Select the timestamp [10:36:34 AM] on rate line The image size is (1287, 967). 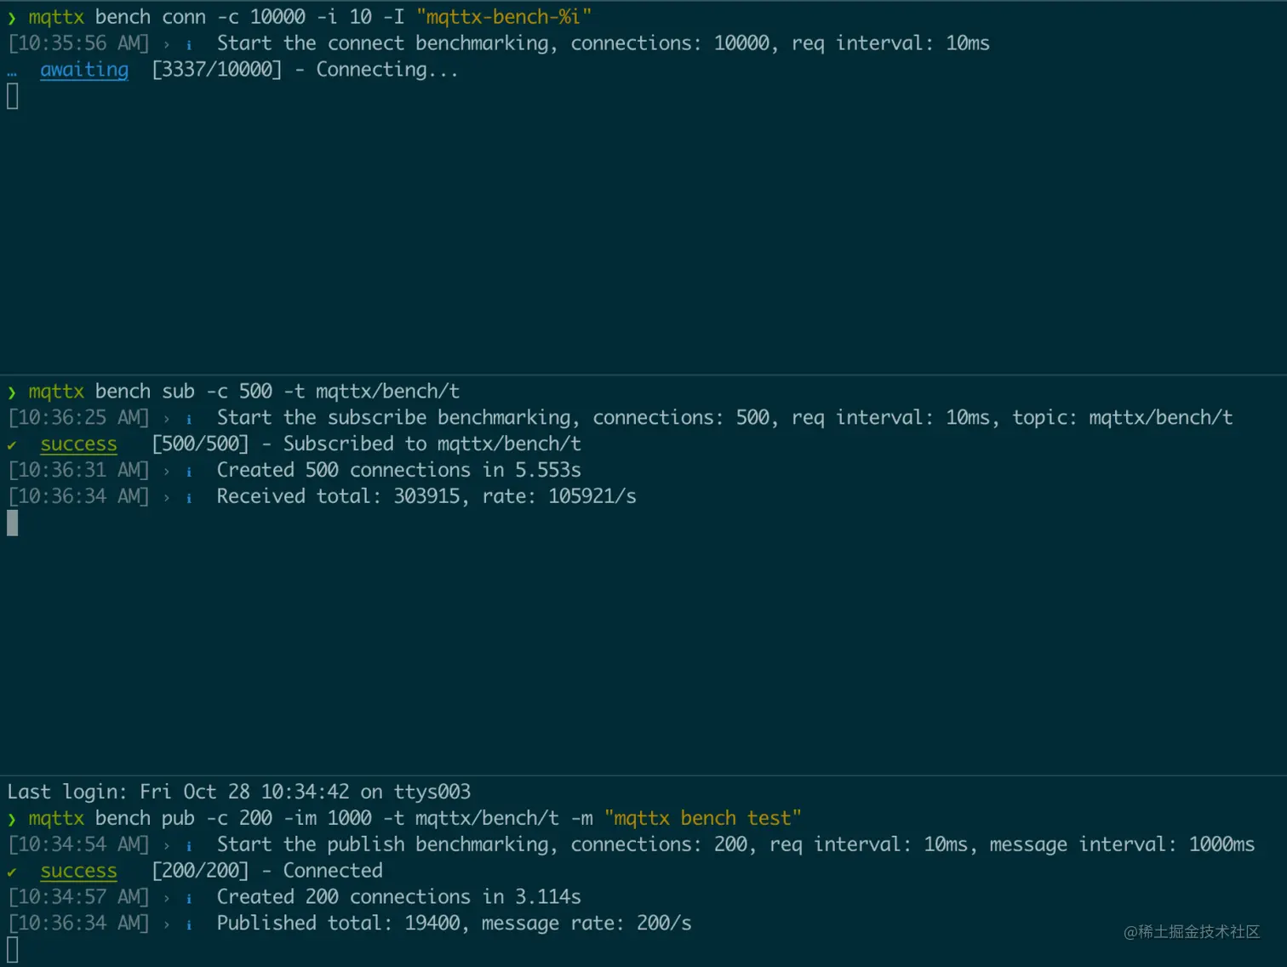point(77,496)
